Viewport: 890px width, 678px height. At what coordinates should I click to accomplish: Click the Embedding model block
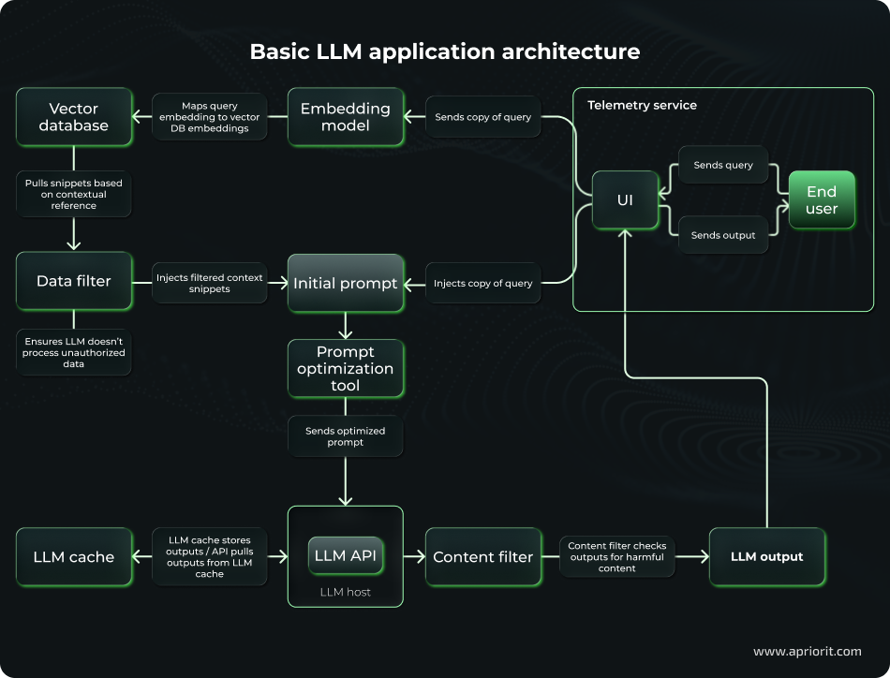click(x=346, y=117)
